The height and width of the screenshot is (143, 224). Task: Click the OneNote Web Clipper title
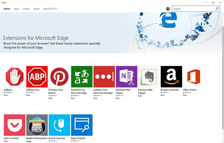(x=123, y=91)
